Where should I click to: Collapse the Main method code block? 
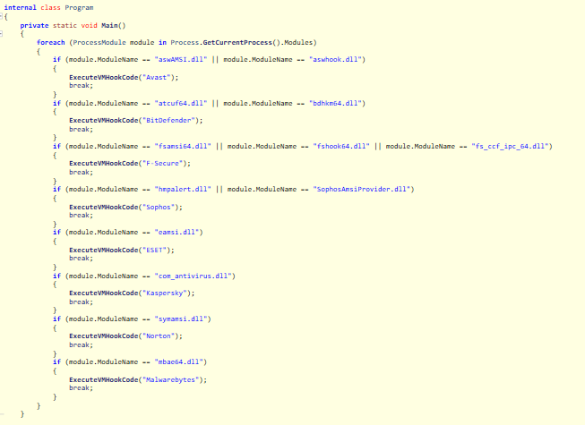pos(1,34)
